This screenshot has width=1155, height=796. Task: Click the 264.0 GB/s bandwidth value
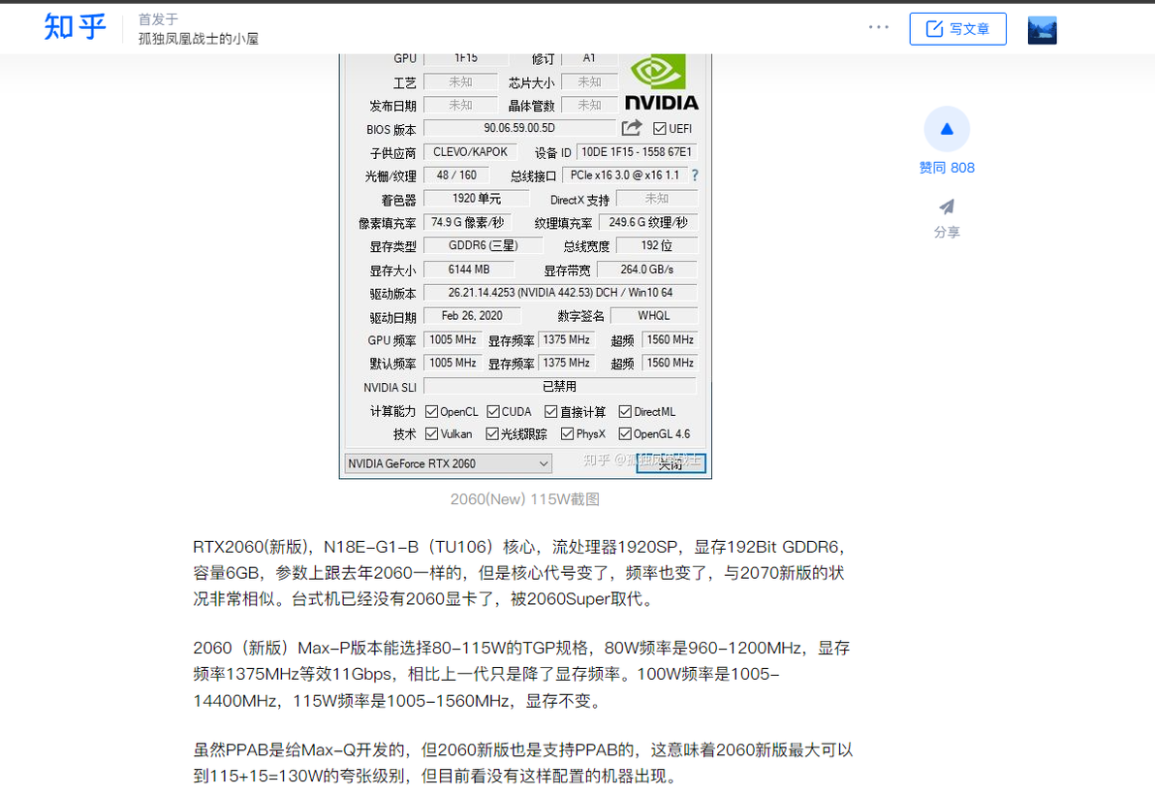(x=646, y=270)
